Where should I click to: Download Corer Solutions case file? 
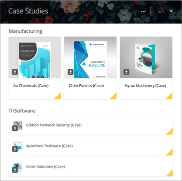click(x=15, y=170)
